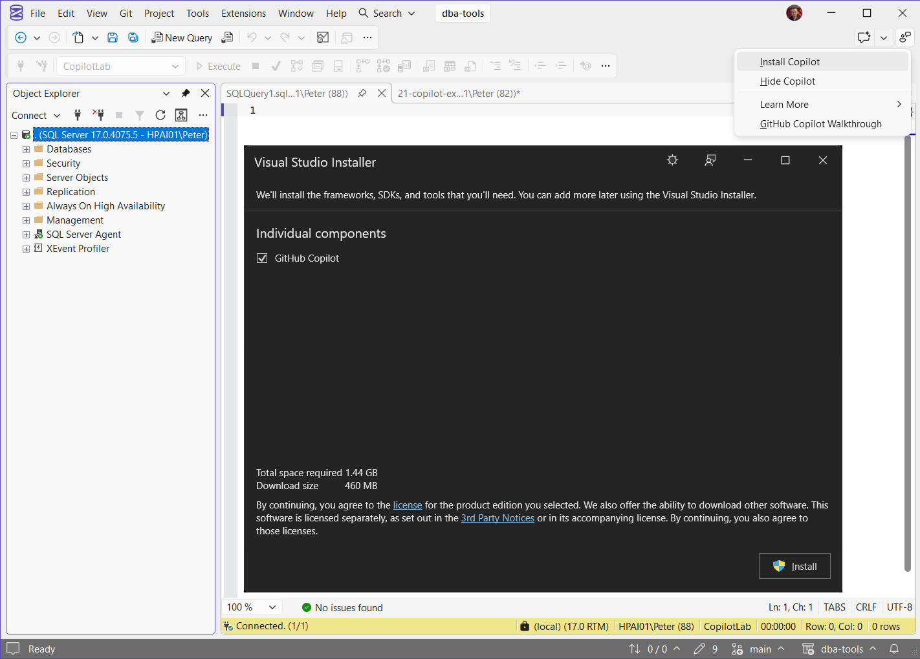
Task: Open the 3rd Party Notices link
Action: pyautogui.click(x=498, y=518)
